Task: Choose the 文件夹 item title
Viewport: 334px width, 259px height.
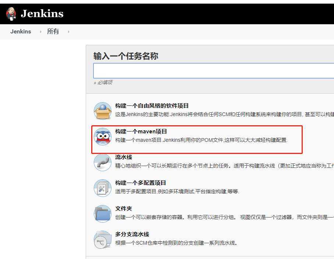Action: tap(124, 209)
